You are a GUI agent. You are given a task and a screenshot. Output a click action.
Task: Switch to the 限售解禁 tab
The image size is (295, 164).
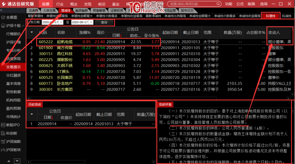tap(99, 11)
